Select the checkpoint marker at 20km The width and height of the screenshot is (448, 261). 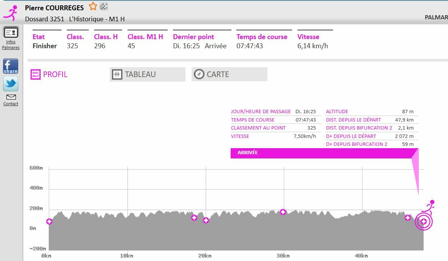(x=206, y=220)
